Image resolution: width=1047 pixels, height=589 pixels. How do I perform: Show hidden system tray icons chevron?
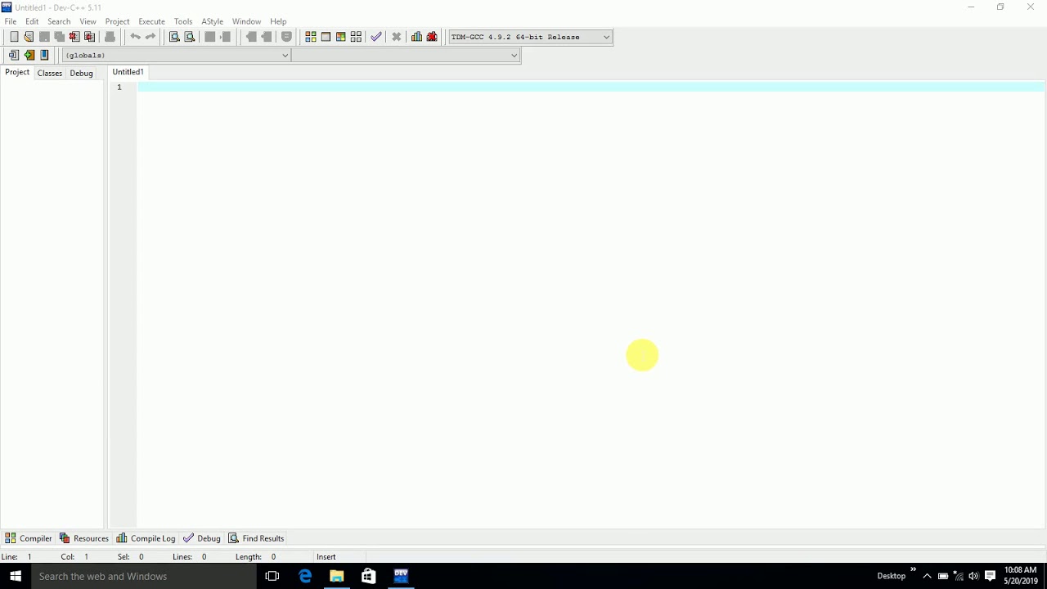pyautogui.click(x=927, y=576)
